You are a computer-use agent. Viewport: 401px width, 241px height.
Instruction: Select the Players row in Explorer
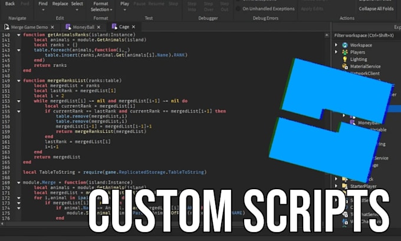367,52
